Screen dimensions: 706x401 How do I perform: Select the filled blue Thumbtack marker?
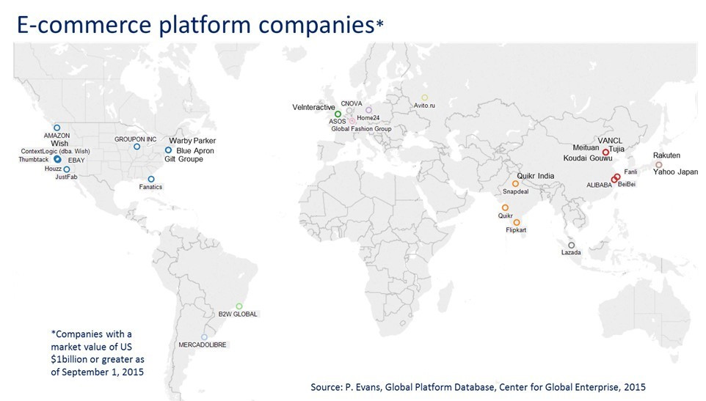(x=57, y=159)
